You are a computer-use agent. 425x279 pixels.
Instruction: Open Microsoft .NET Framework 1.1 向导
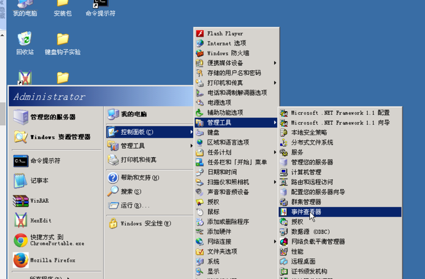pyautogui.click(x=340, y=123)
